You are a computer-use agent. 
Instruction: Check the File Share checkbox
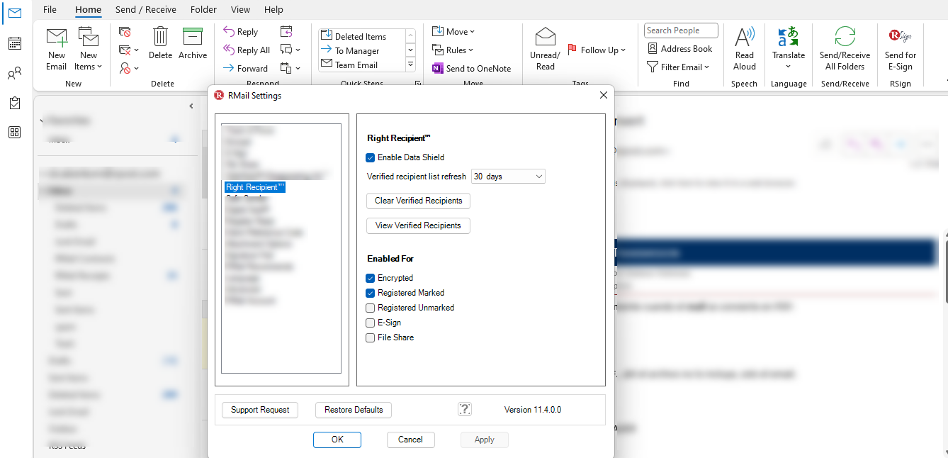[x=370, y=337]
